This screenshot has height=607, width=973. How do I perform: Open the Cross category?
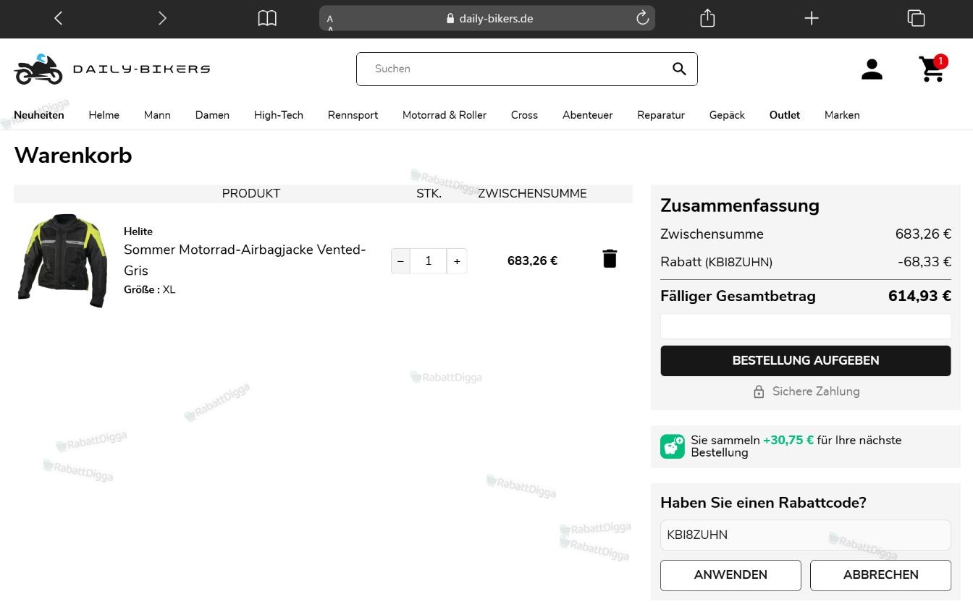524,115
